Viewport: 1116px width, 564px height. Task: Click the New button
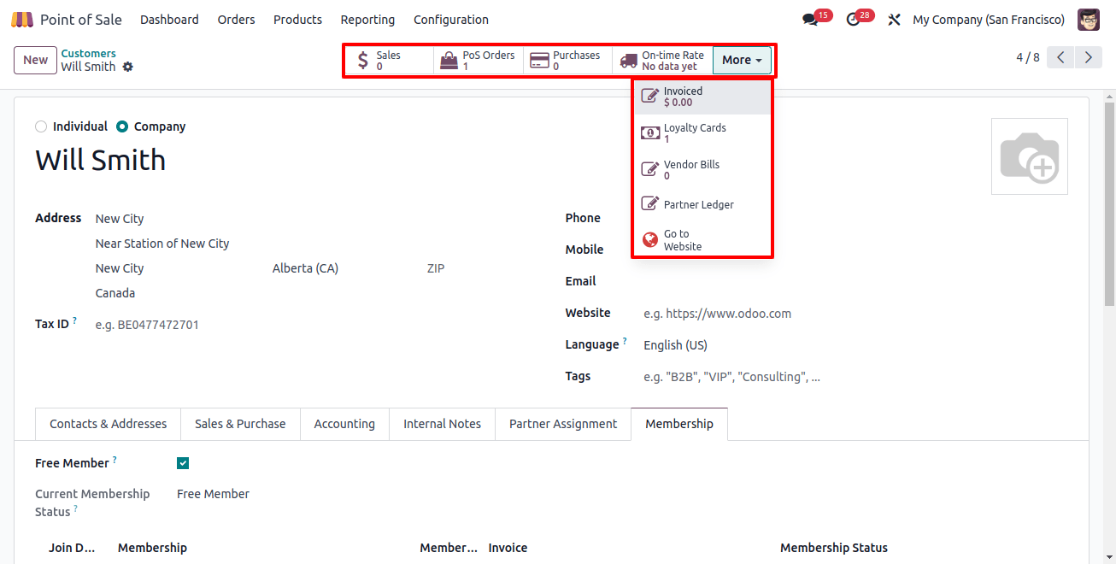coord(35,60)
